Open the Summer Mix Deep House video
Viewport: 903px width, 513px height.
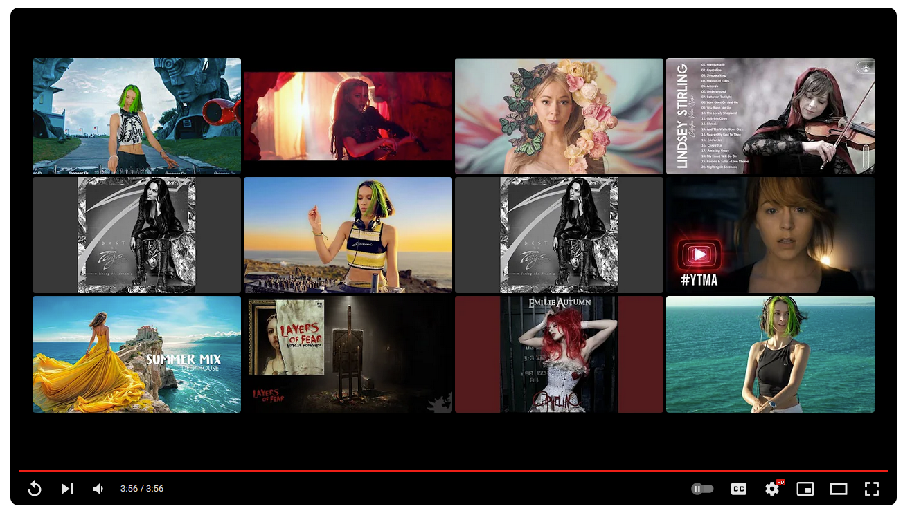pos(136,354)
